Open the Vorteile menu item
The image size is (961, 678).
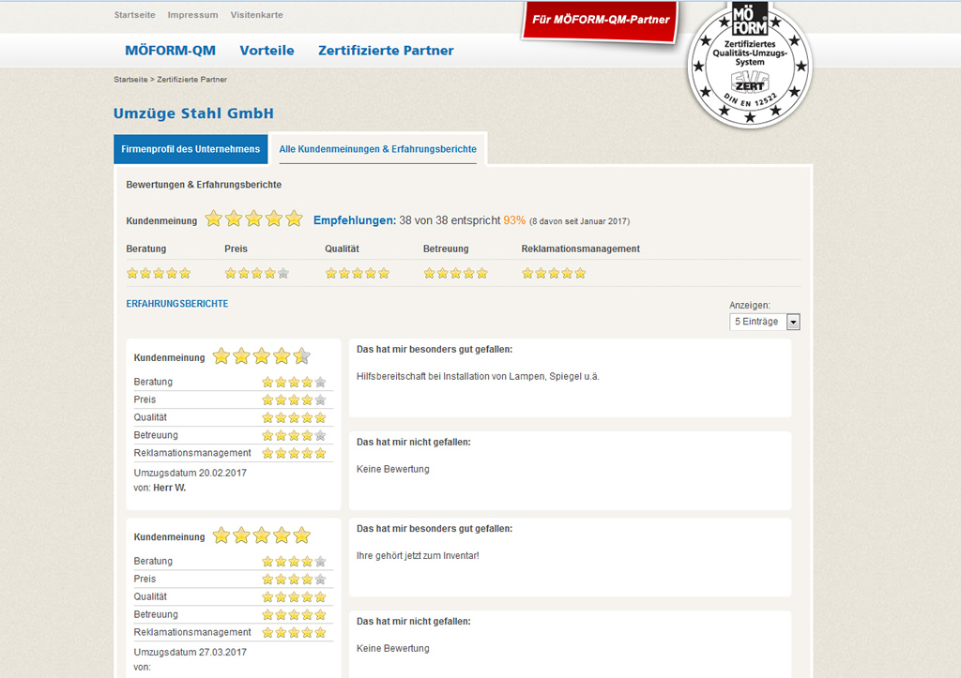click(267, 51)
